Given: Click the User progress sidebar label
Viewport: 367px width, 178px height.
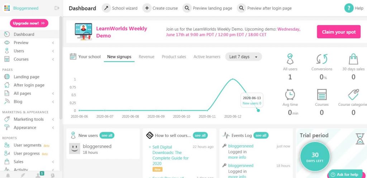Looking at the screenshot, I should point(27,153).
